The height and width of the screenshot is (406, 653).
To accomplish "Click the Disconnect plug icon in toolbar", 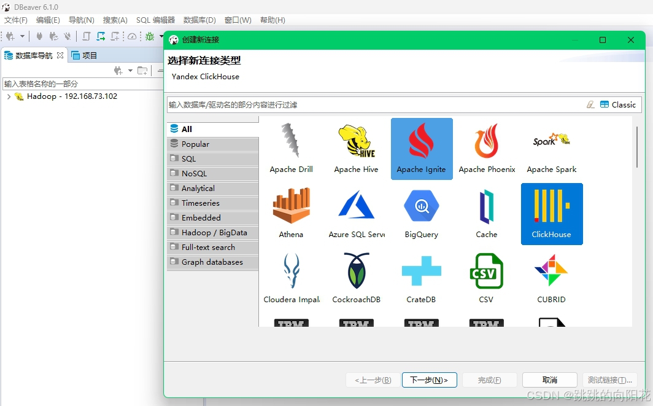I will (x=67, y=37).
